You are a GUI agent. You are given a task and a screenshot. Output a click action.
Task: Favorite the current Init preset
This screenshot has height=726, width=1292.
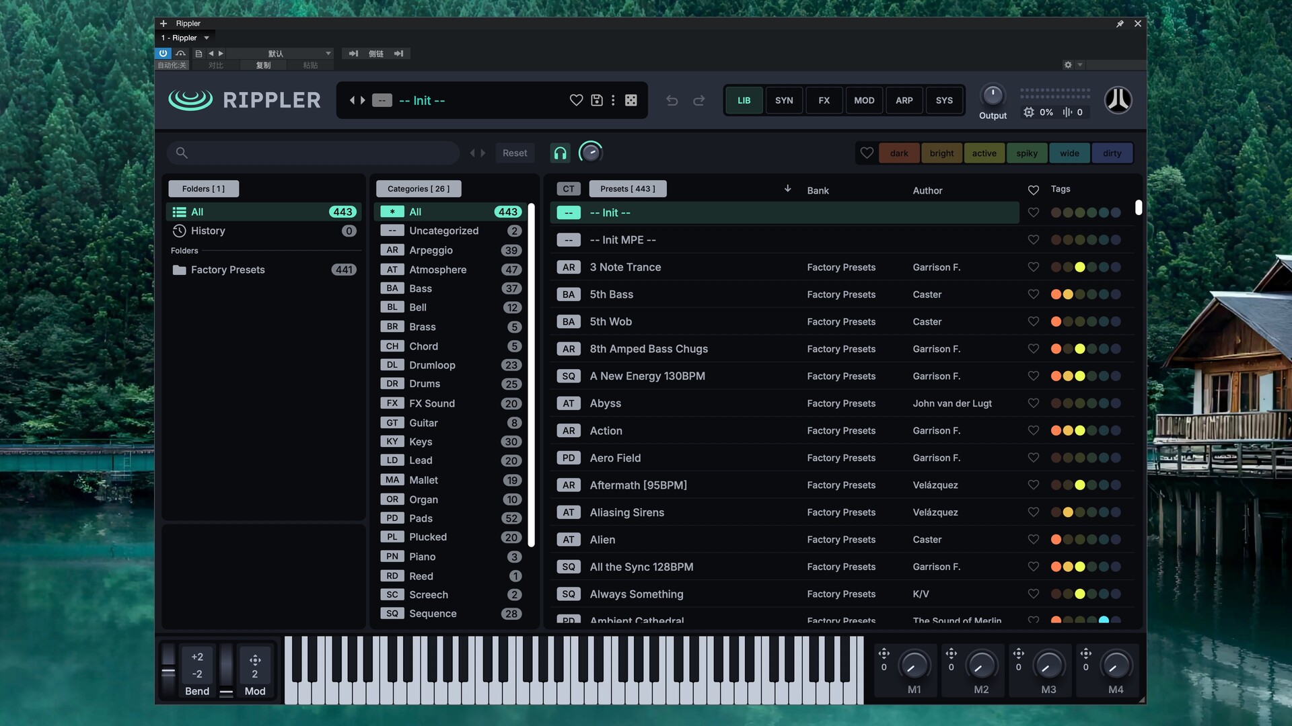click(x=576, y=100)
